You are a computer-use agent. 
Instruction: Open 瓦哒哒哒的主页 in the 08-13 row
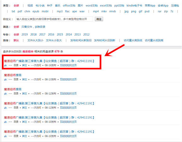68,80
